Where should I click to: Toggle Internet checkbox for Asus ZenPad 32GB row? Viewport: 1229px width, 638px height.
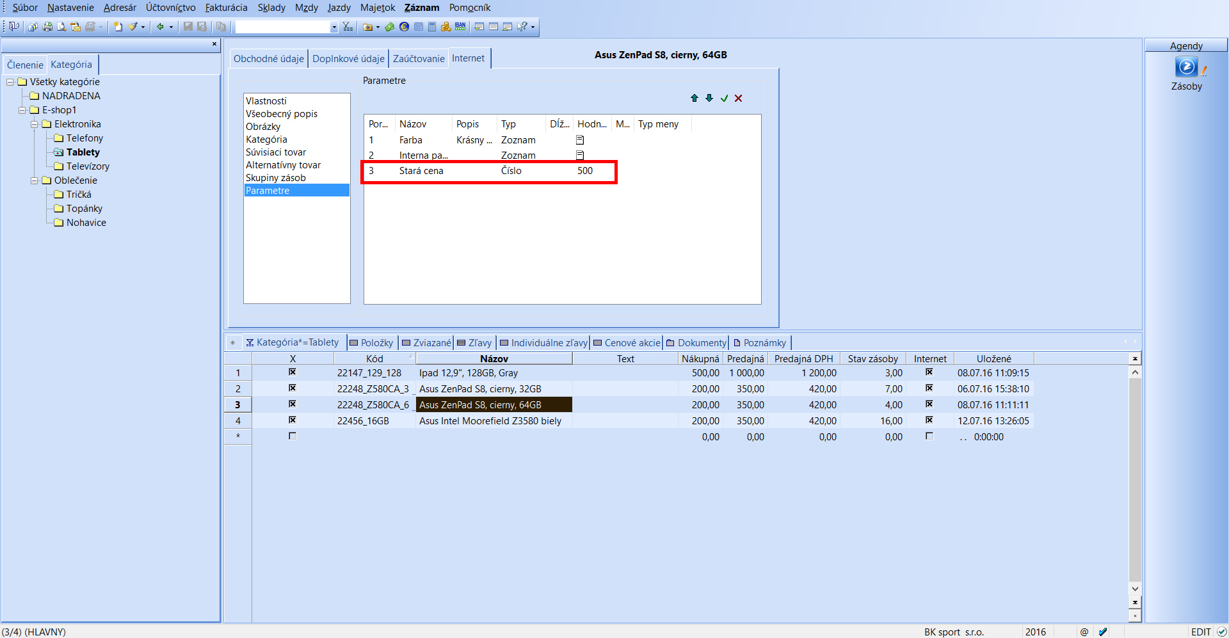[x=929, y=388]
